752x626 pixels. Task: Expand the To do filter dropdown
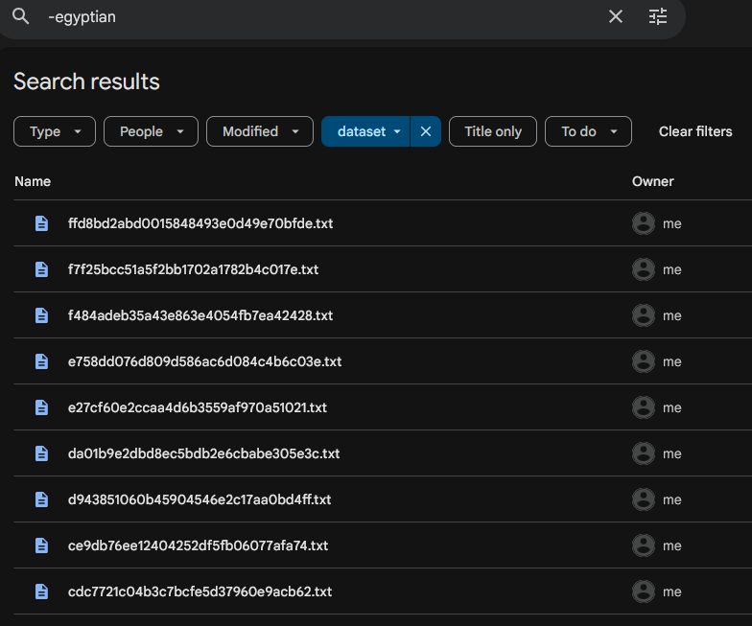point(588,131)
